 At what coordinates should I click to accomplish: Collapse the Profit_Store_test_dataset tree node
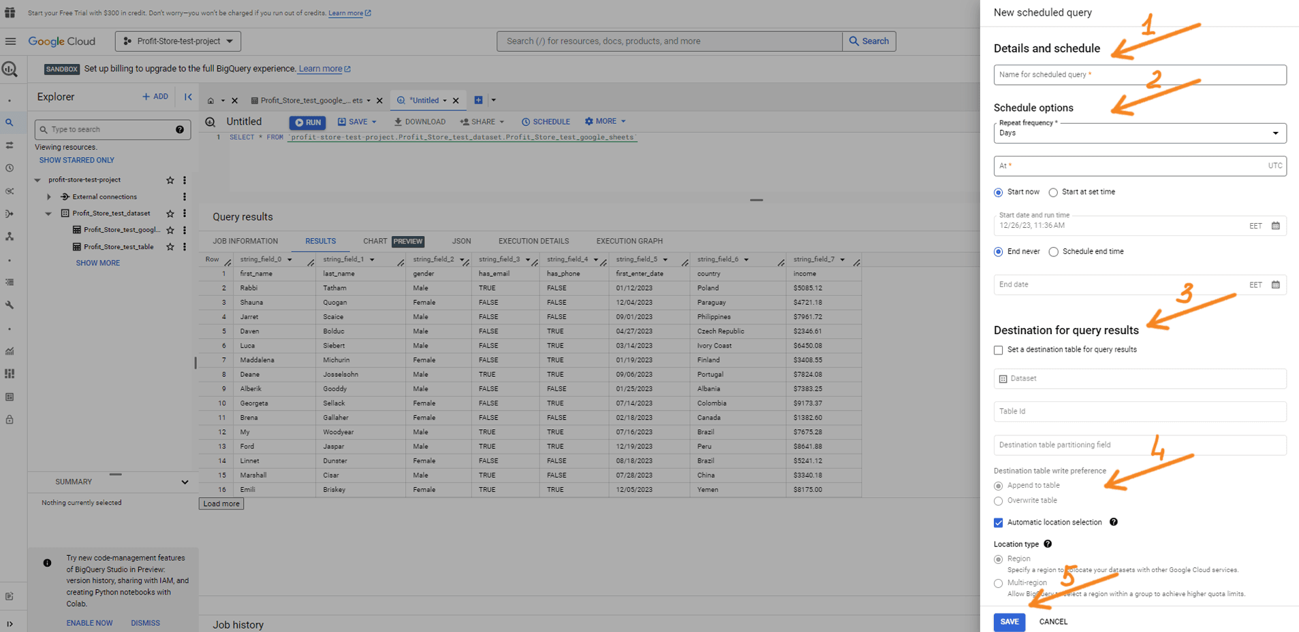point(48,214)
